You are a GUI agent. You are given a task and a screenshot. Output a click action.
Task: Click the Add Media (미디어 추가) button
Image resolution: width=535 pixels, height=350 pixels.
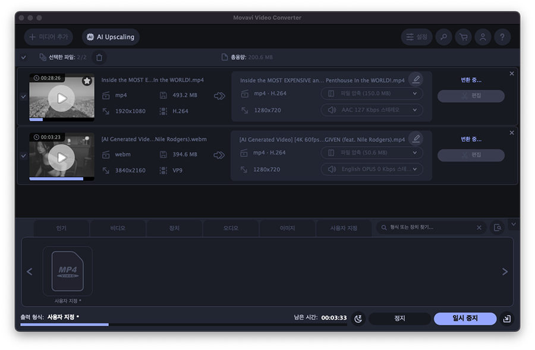point(49,37)
